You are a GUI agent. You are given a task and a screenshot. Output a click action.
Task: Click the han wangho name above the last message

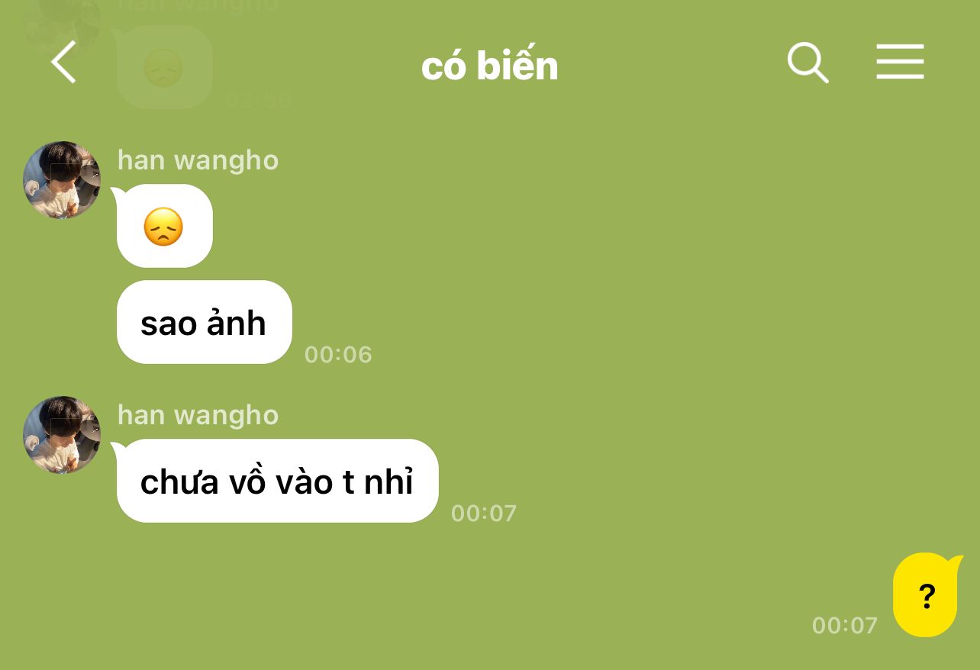pos(198,415)
